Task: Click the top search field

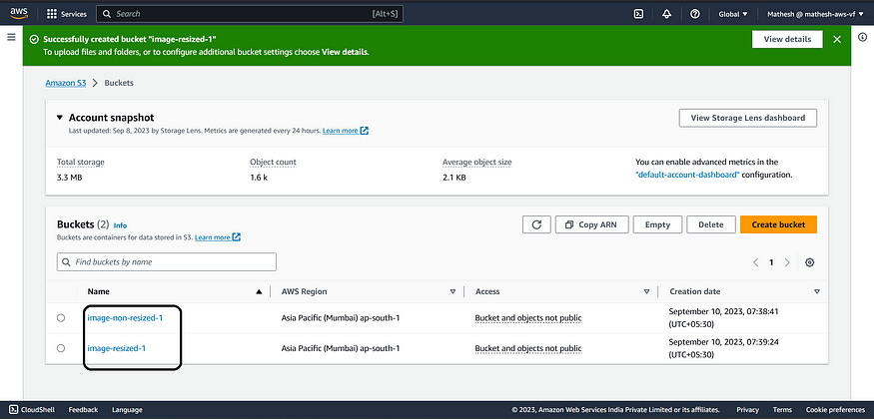Action: 249,14
